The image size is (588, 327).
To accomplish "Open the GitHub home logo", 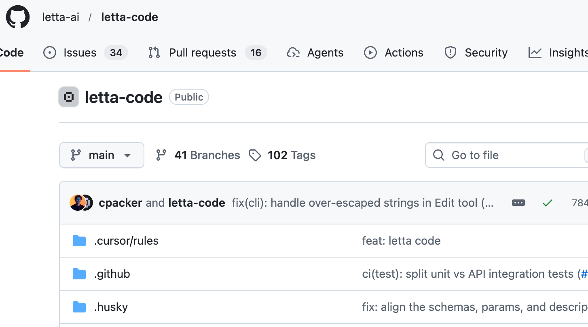I will click(x=18, y=17).
